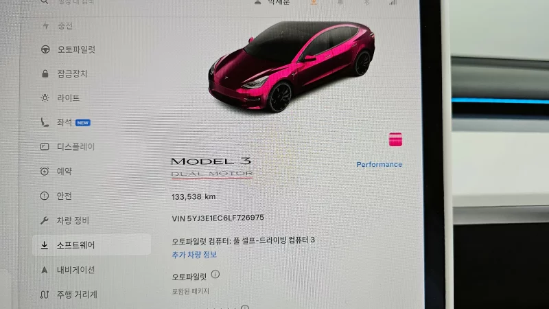Open the 안전 safety icon
This screenshot has height=309, width=549.
(45, 196)
